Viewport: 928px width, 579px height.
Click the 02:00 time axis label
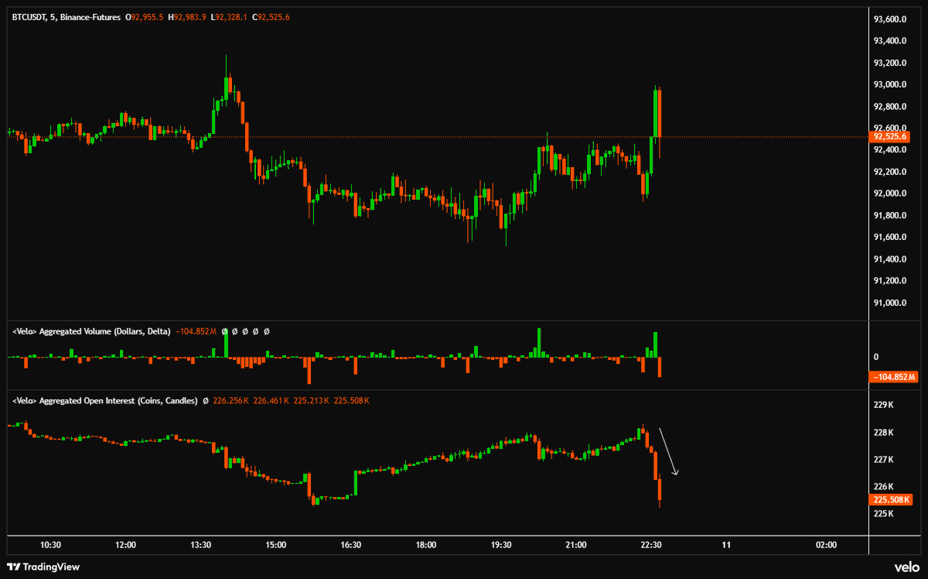click(826, 545)
